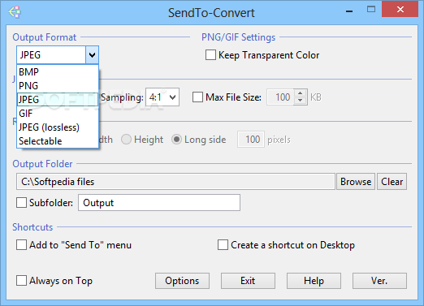Collapse the Output Format dropdown arrow

92,55
